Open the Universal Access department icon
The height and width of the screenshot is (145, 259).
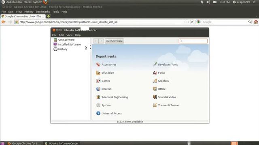pos(98,113)
